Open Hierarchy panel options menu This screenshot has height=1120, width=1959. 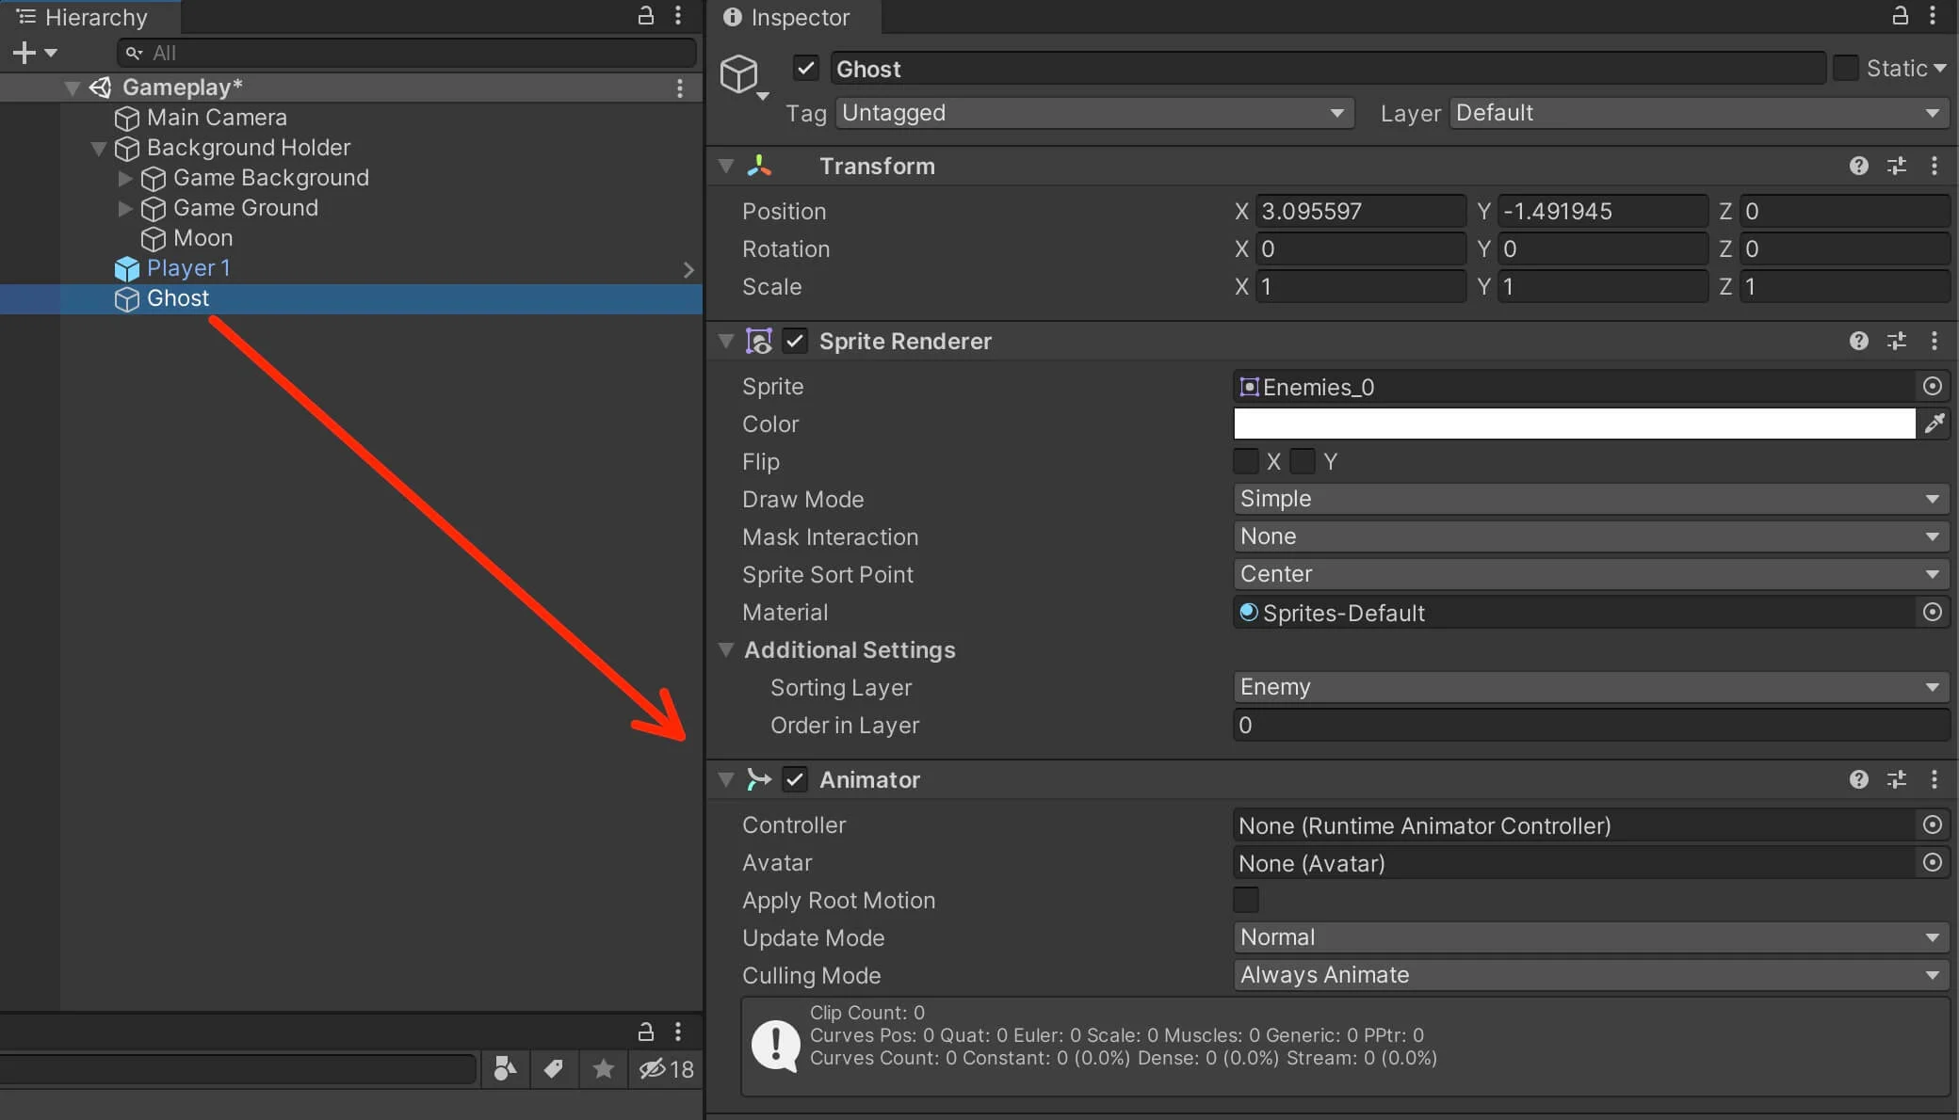click(678, 16)
